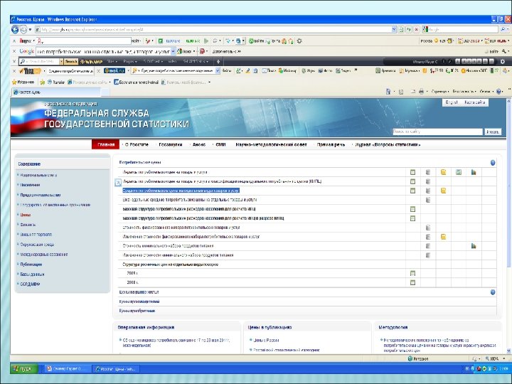Open the yellow folder icon in the first table row

point(442,172)
